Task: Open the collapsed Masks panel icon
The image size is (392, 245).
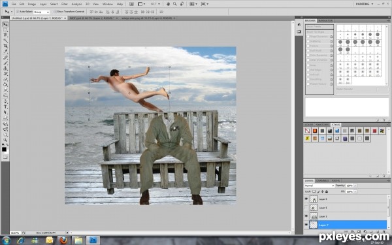Action: click(x=299, y=32)
